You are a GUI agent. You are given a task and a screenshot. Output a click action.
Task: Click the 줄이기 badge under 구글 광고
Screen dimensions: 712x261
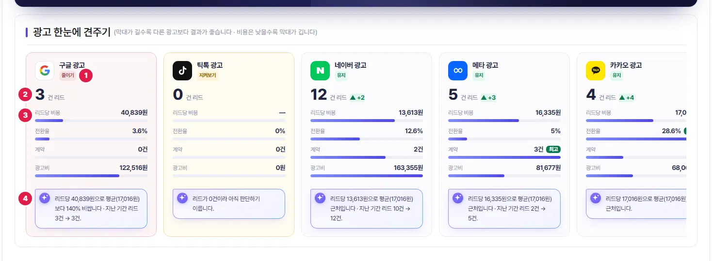point(67,76)
